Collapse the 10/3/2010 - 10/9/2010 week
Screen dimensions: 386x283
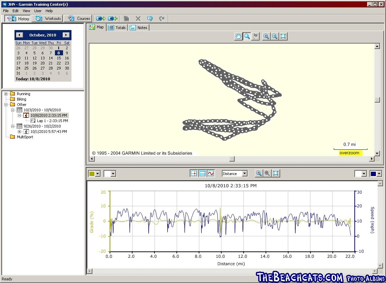click(12, 110)
